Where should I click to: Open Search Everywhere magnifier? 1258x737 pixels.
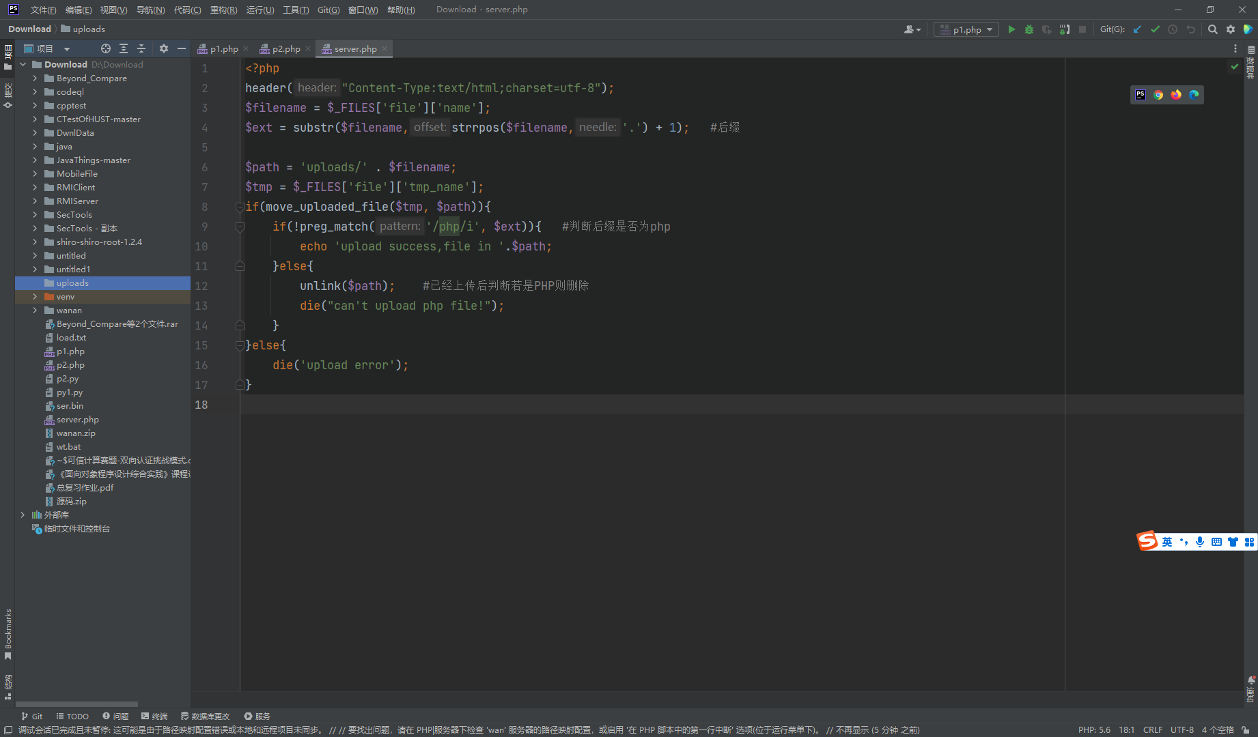1213,29
